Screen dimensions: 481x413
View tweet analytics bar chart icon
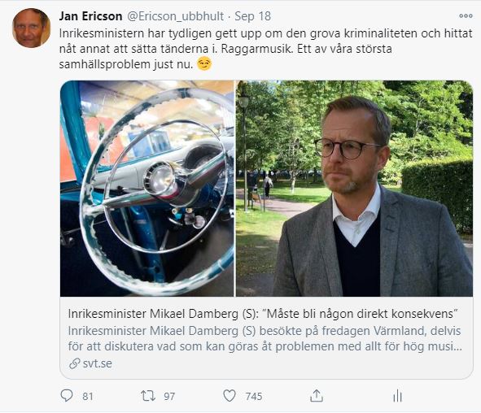pyautogui.click(x=397, y=396)
